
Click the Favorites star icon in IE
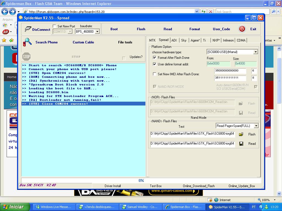4,40
